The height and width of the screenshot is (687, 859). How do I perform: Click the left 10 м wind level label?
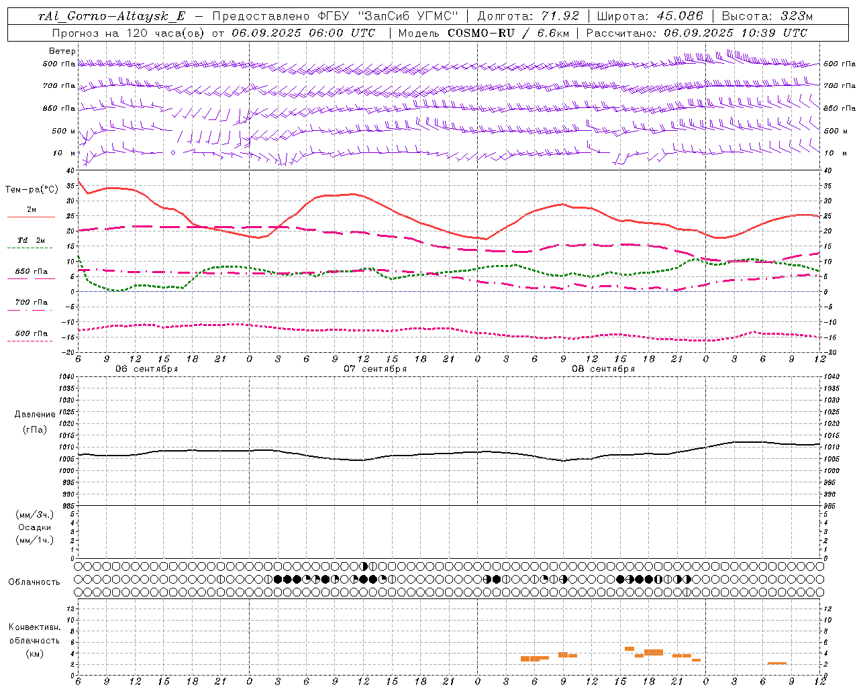(64, 153)
